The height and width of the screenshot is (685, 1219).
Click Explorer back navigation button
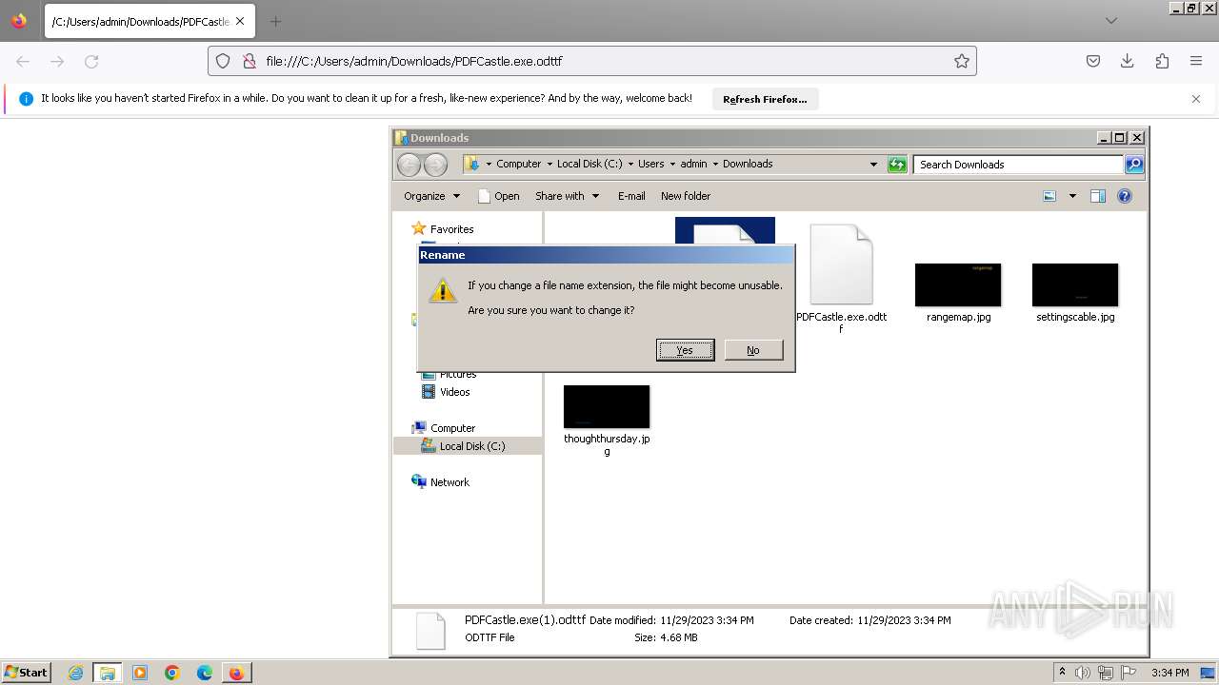[409, 165]
